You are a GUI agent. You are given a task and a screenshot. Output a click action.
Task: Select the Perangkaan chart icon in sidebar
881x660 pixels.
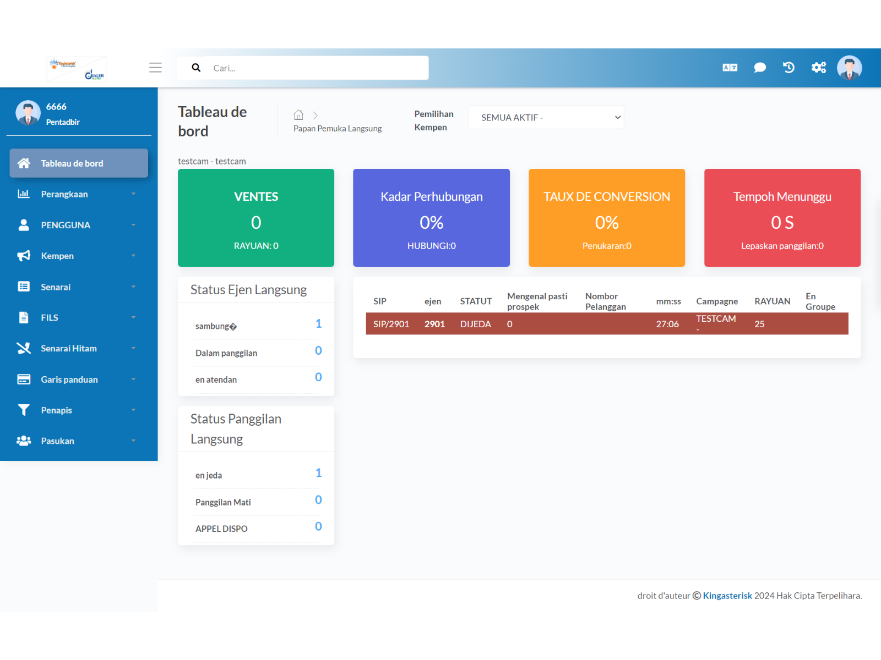pyautogui.click(x=24, y=194)
